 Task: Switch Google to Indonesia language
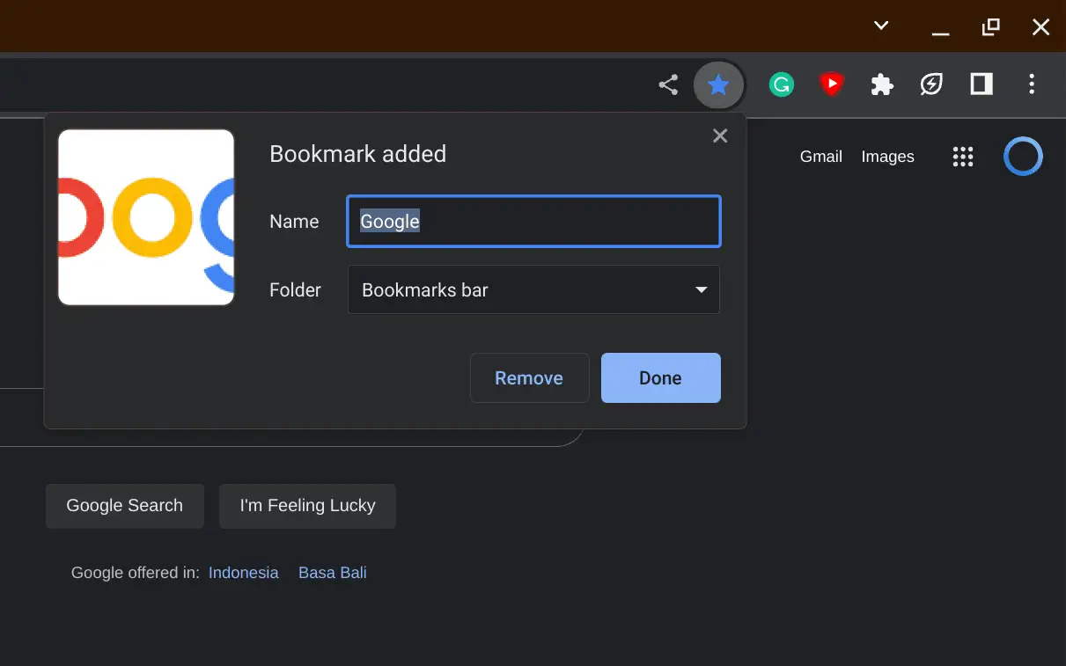pos(243,573)
